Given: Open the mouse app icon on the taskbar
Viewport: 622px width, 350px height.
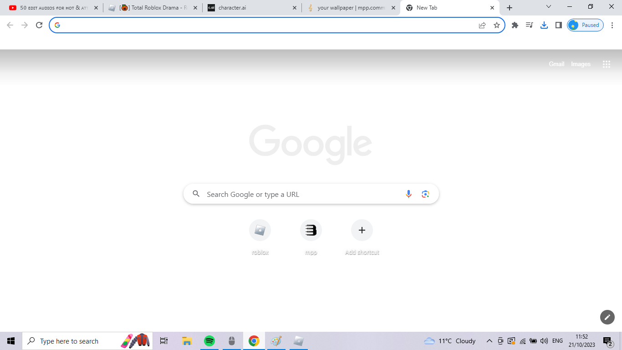Looking at the screenshot, I should 231,341.
